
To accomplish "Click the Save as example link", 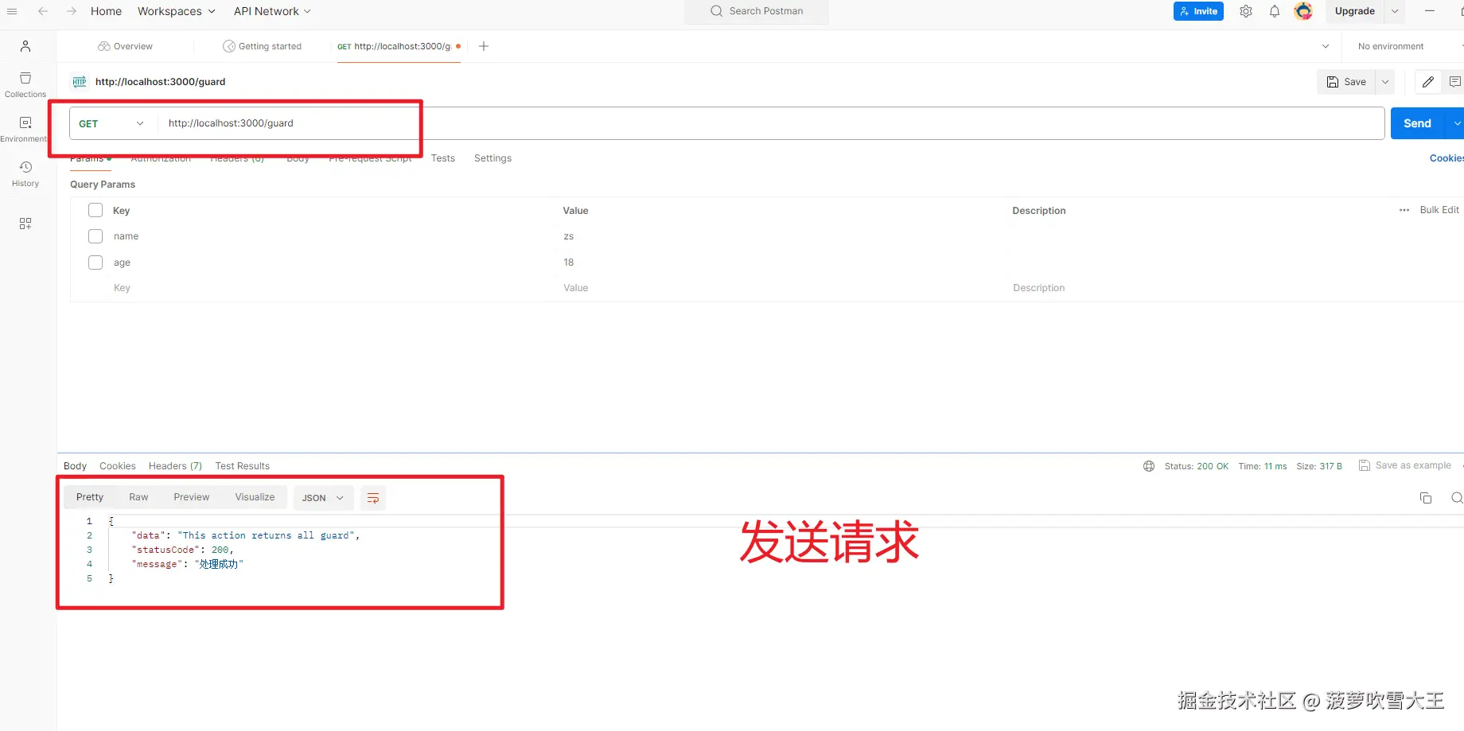I will (1412, 465).
